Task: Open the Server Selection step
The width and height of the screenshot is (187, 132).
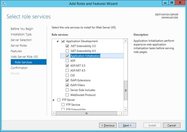Action: click(21, 40)
